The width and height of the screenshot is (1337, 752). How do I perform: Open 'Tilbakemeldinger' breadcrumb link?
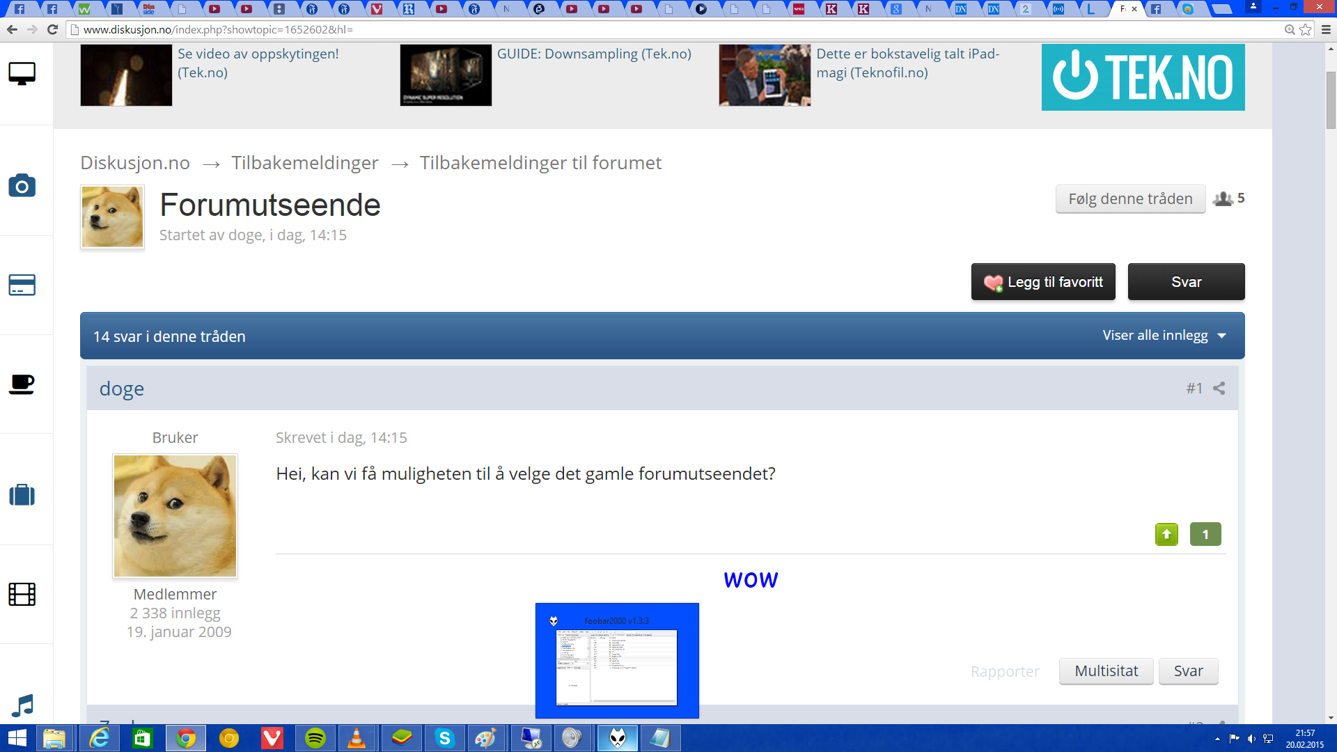pos(305,163)
